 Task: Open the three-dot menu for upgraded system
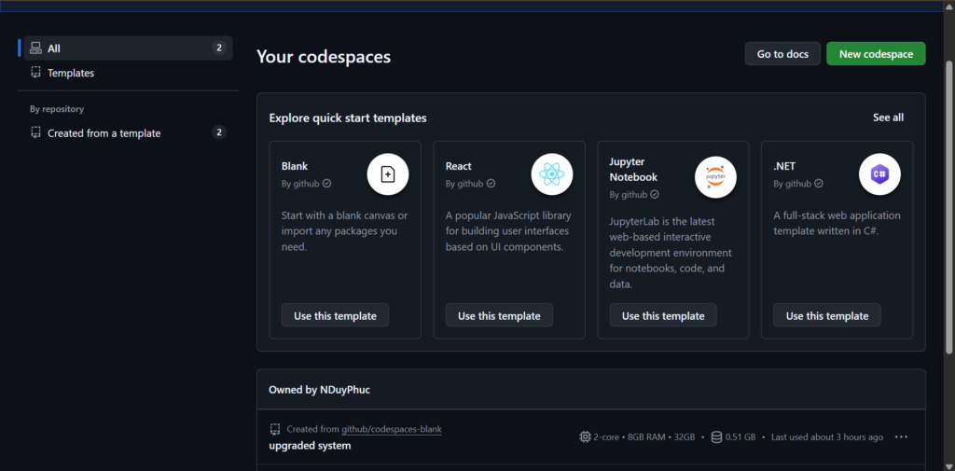click(901, 436)
